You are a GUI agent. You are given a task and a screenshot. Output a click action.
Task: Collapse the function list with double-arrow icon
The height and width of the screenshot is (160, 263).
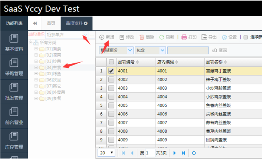coord(35,23)
